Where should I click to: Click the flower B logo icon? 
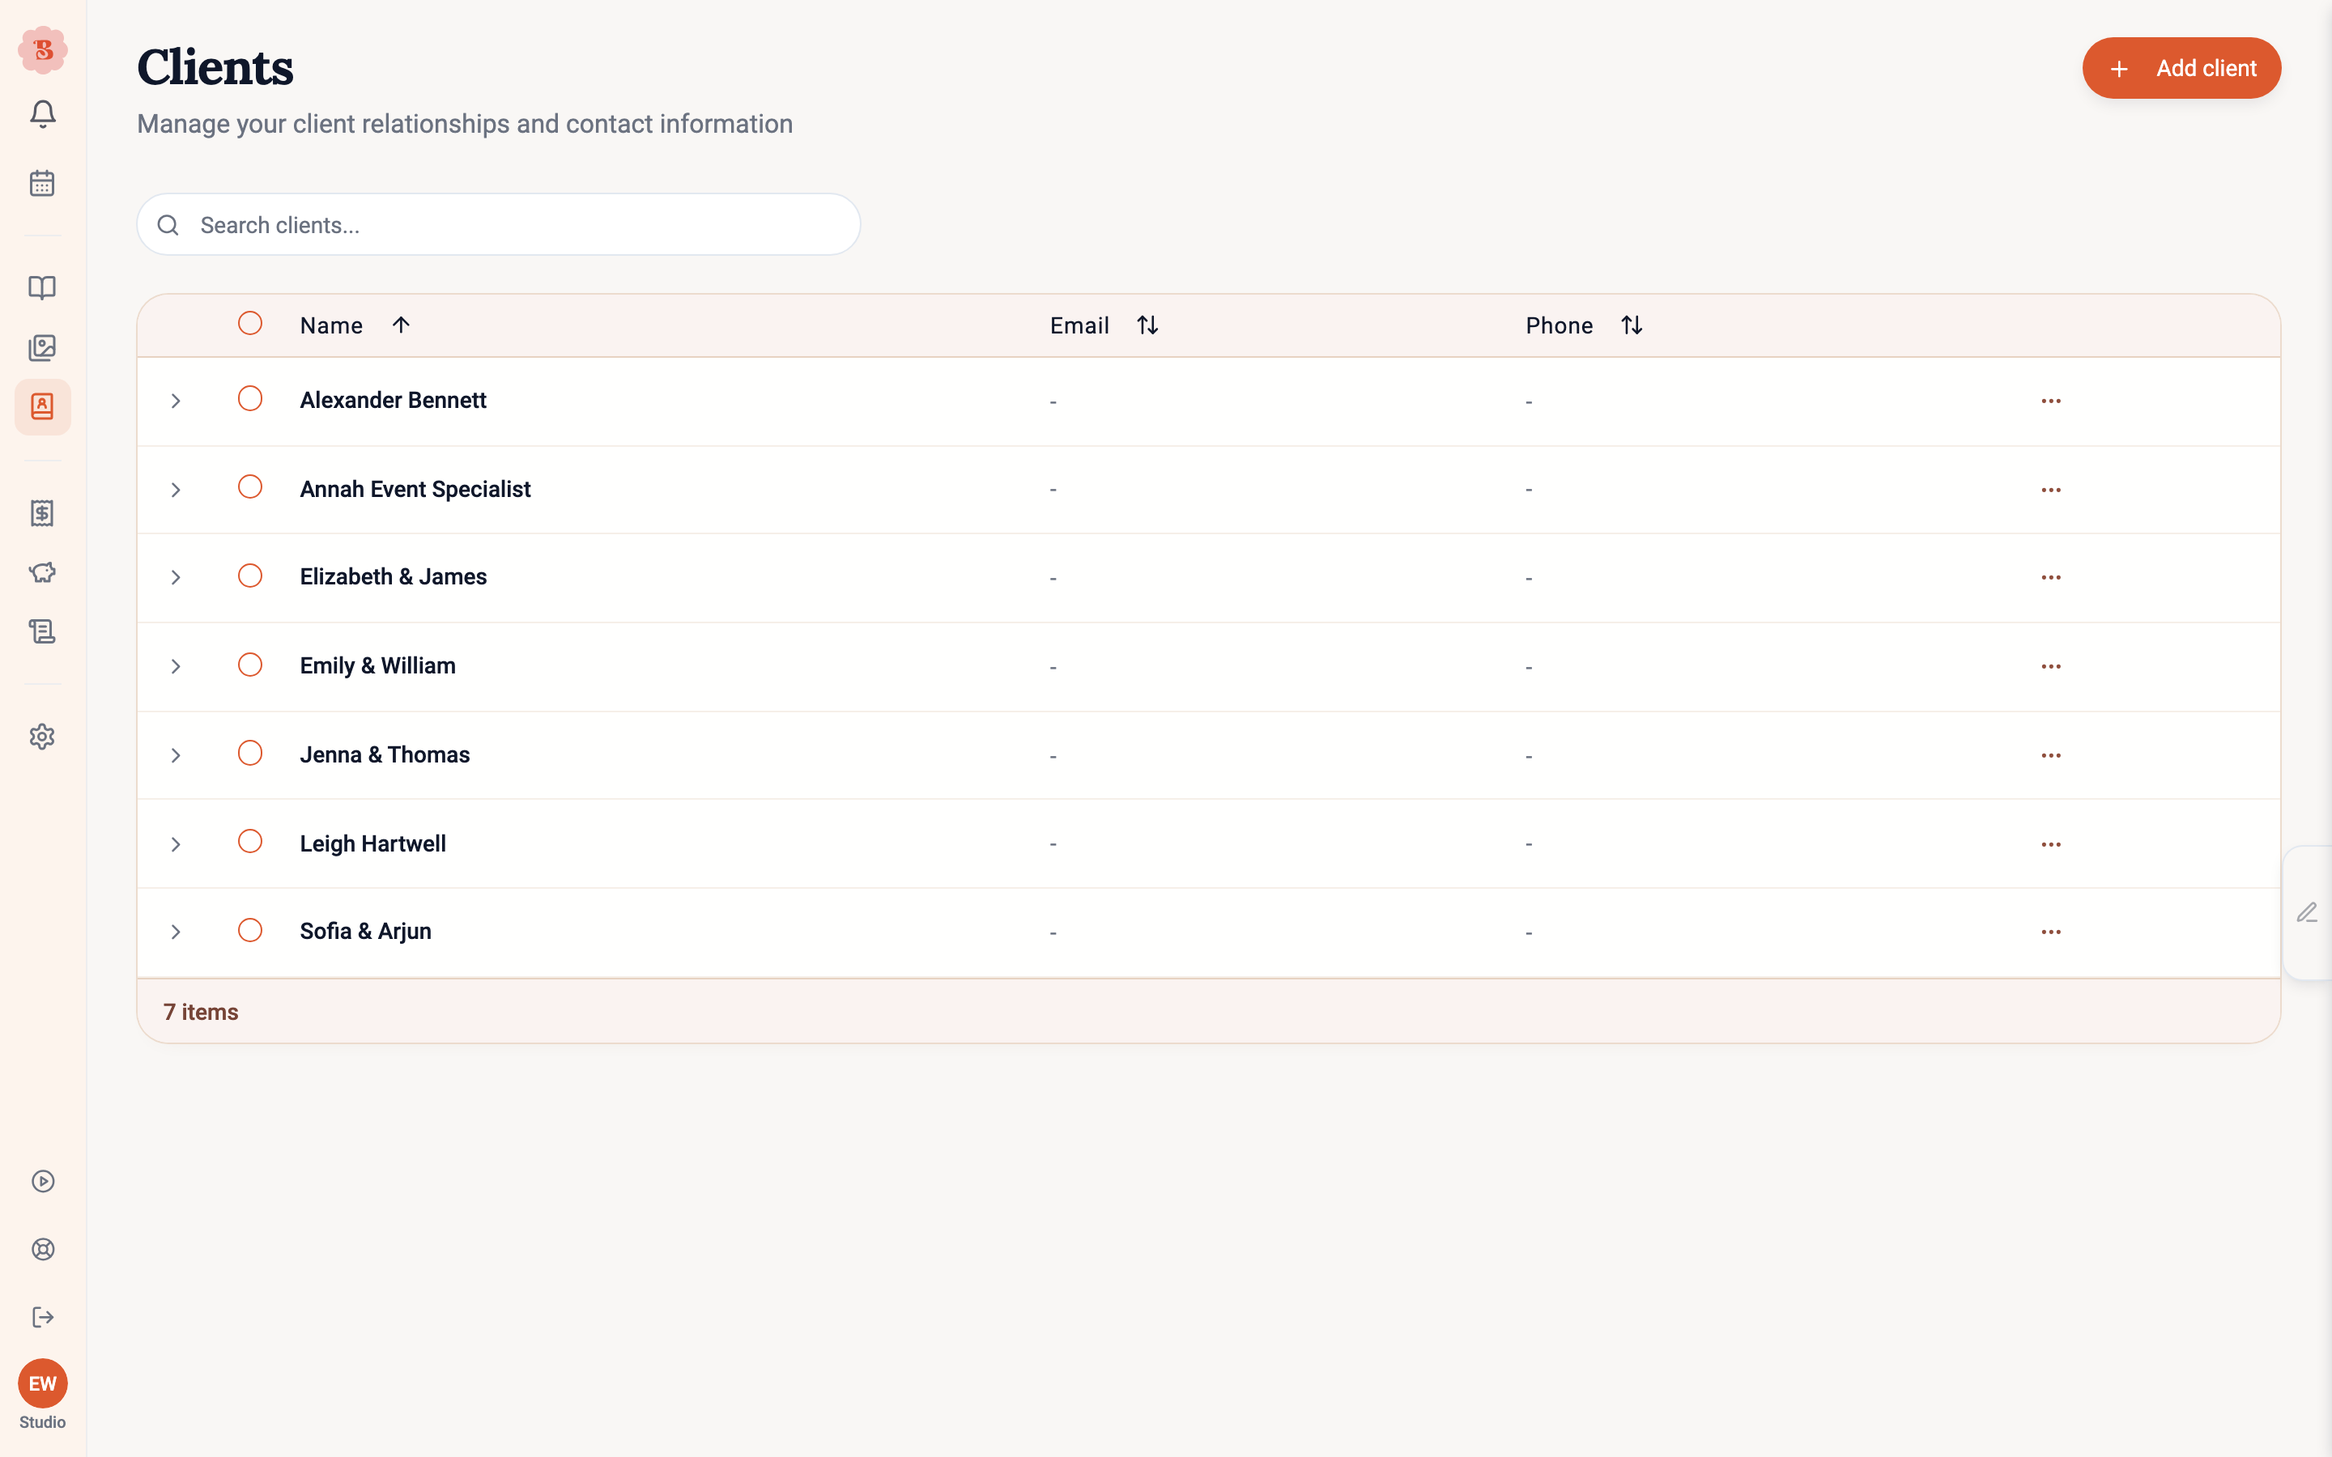42,49
